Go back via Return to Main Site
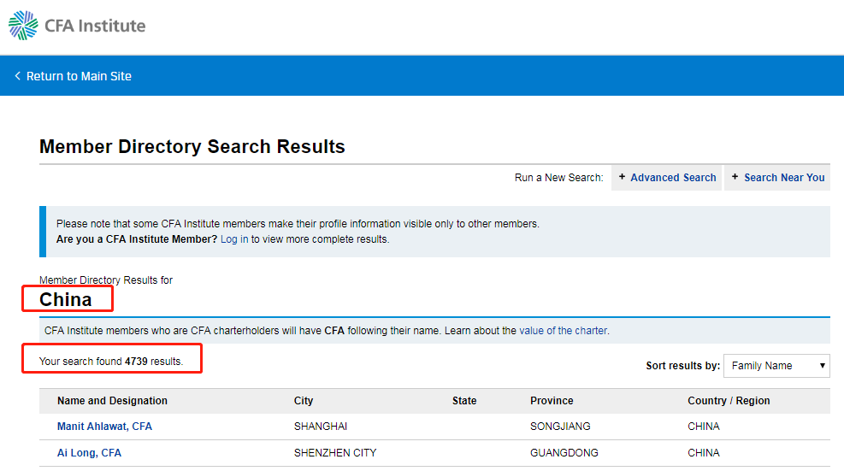844x471 pixels. pos(79,76)
